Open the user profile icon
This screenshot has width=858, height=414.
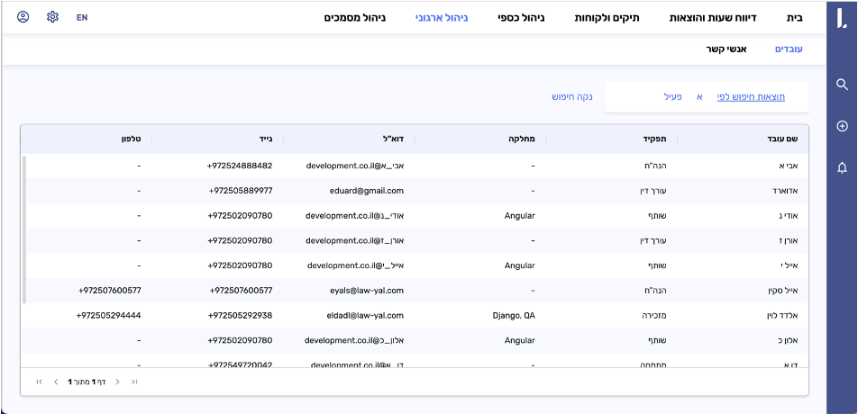click(23, 17)
